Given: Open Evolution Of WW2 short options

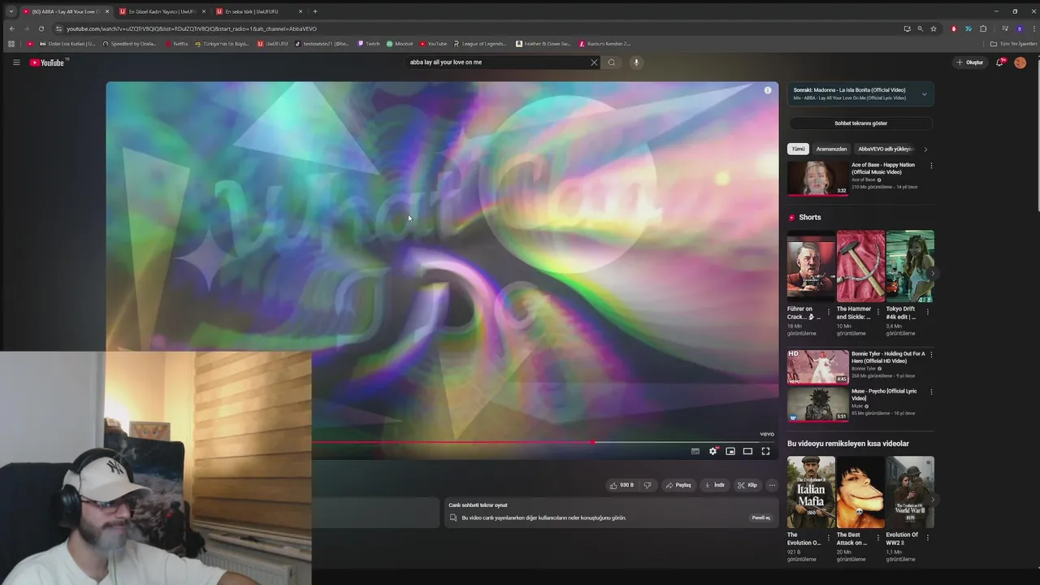Looking at the screenshot, I should coord(928,538).
